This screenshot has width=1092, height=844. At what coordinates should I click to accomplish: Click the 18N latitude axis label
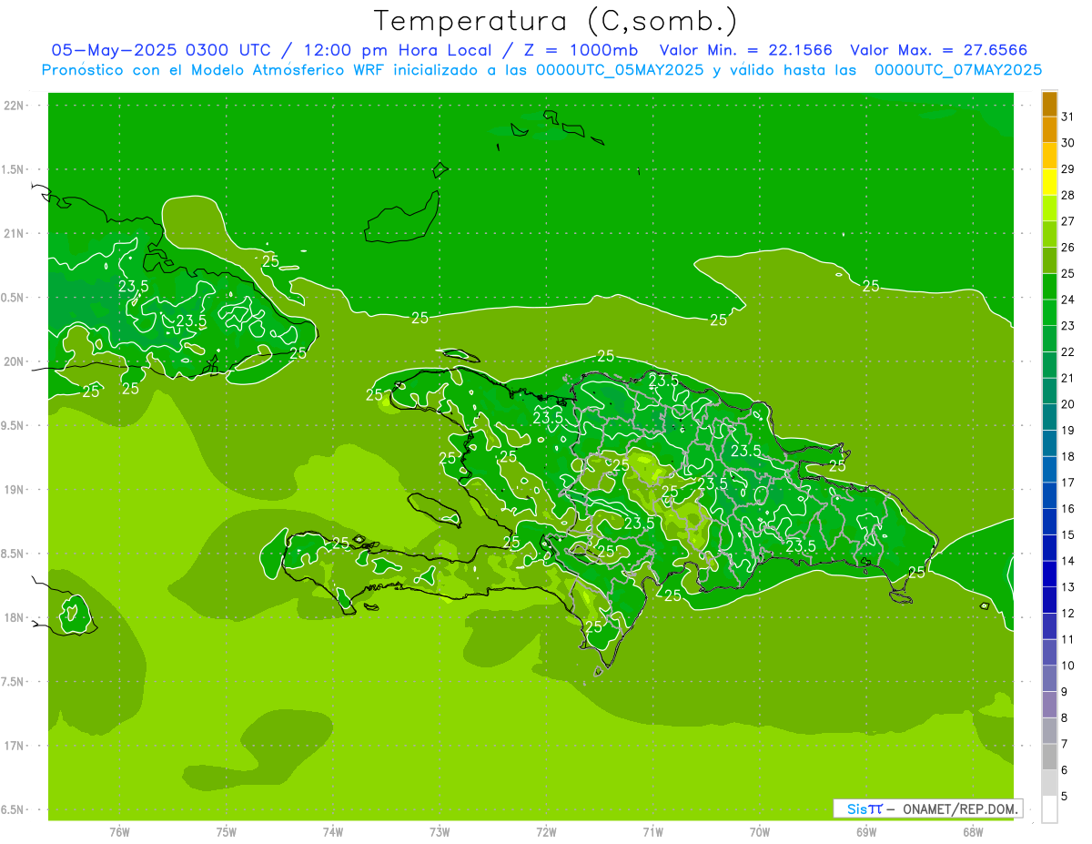[14, 618]
